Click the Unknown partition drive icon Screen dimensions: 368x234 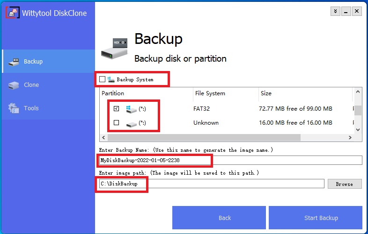coord(131,124)
